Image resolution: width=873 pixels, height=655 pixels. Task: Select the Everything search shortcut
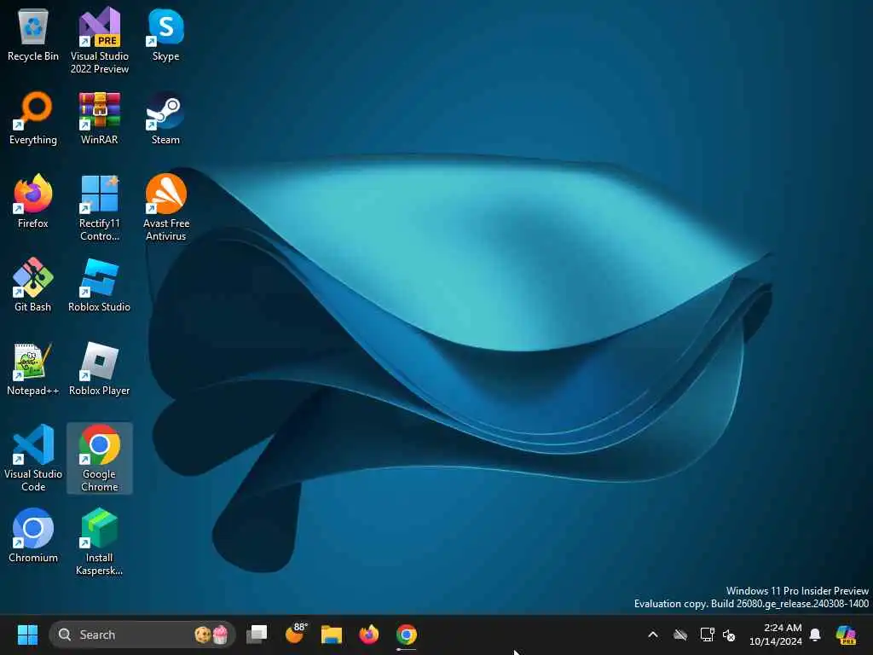[x=33, y=118]
